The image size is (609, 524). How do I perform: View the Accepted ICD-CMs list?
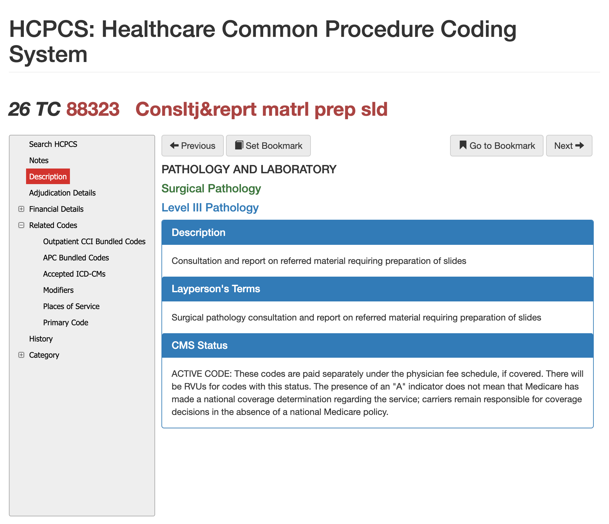74,274
